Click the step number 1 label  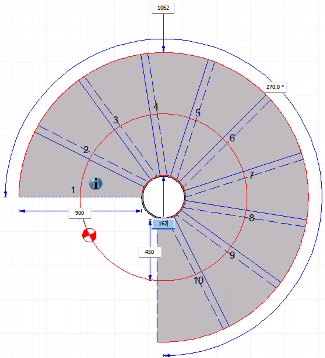point(73,190)
